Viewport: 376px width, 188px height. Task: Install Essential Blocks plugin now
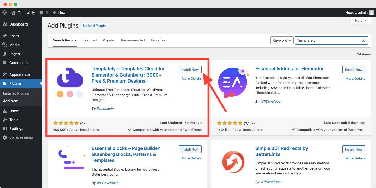pyautogui.click(x=190, y=149)
